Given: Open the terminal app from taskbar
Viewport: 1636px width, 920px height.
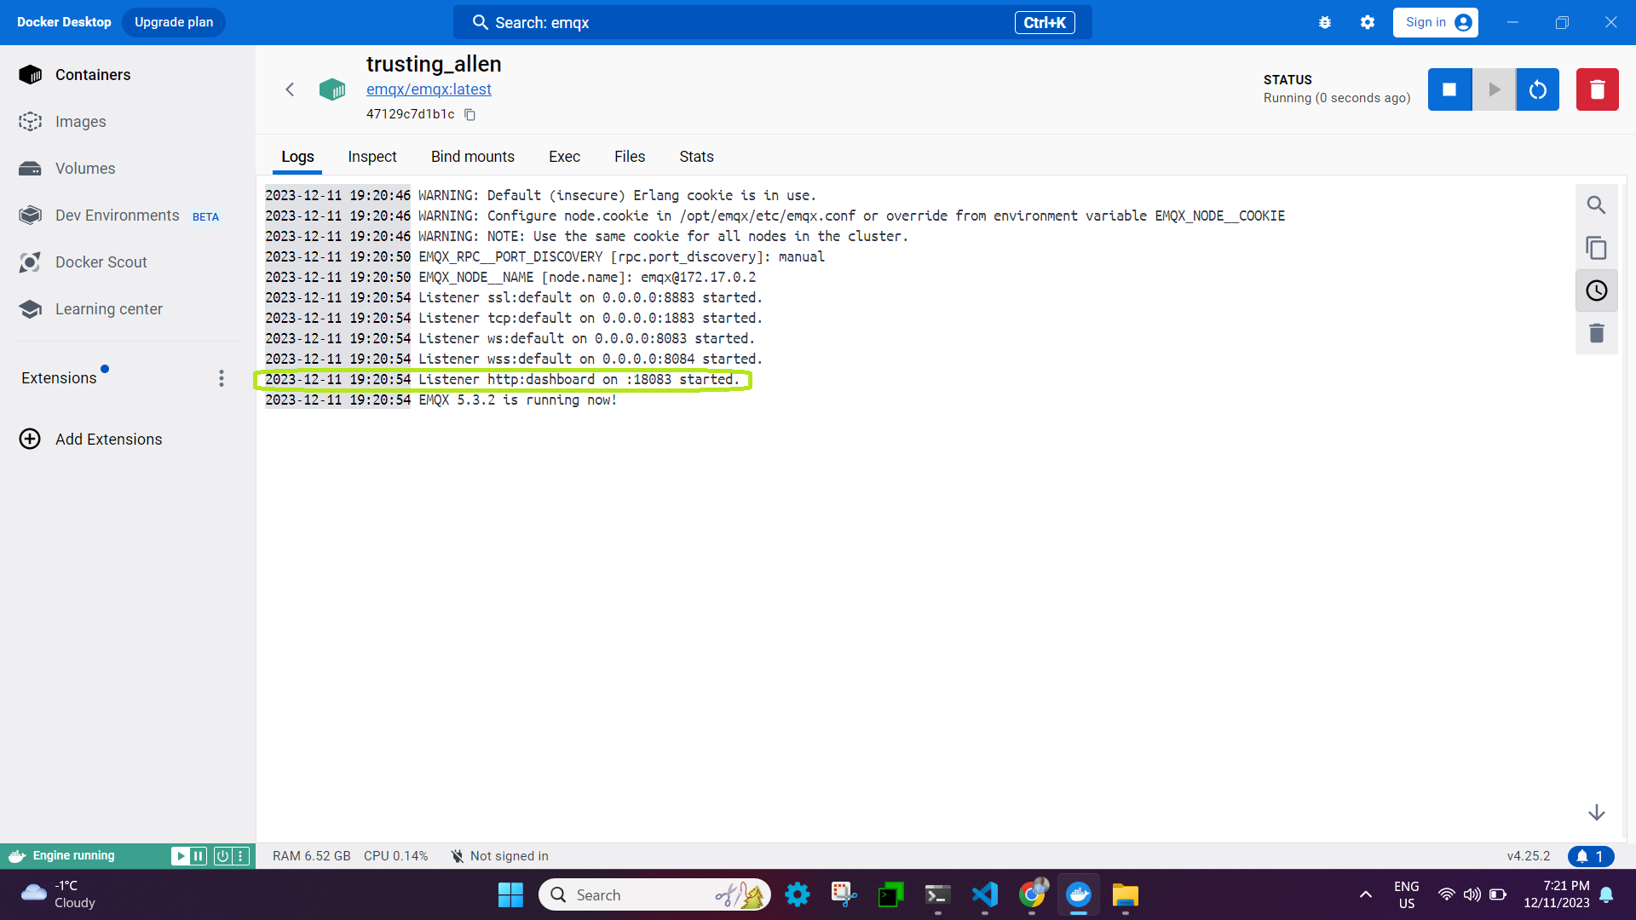Looking at the screenshot, I should pyautogui.click(x=938, y=895).
